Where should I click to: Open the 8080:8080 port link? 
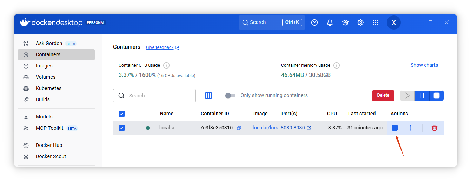click(x=296, y=128)
